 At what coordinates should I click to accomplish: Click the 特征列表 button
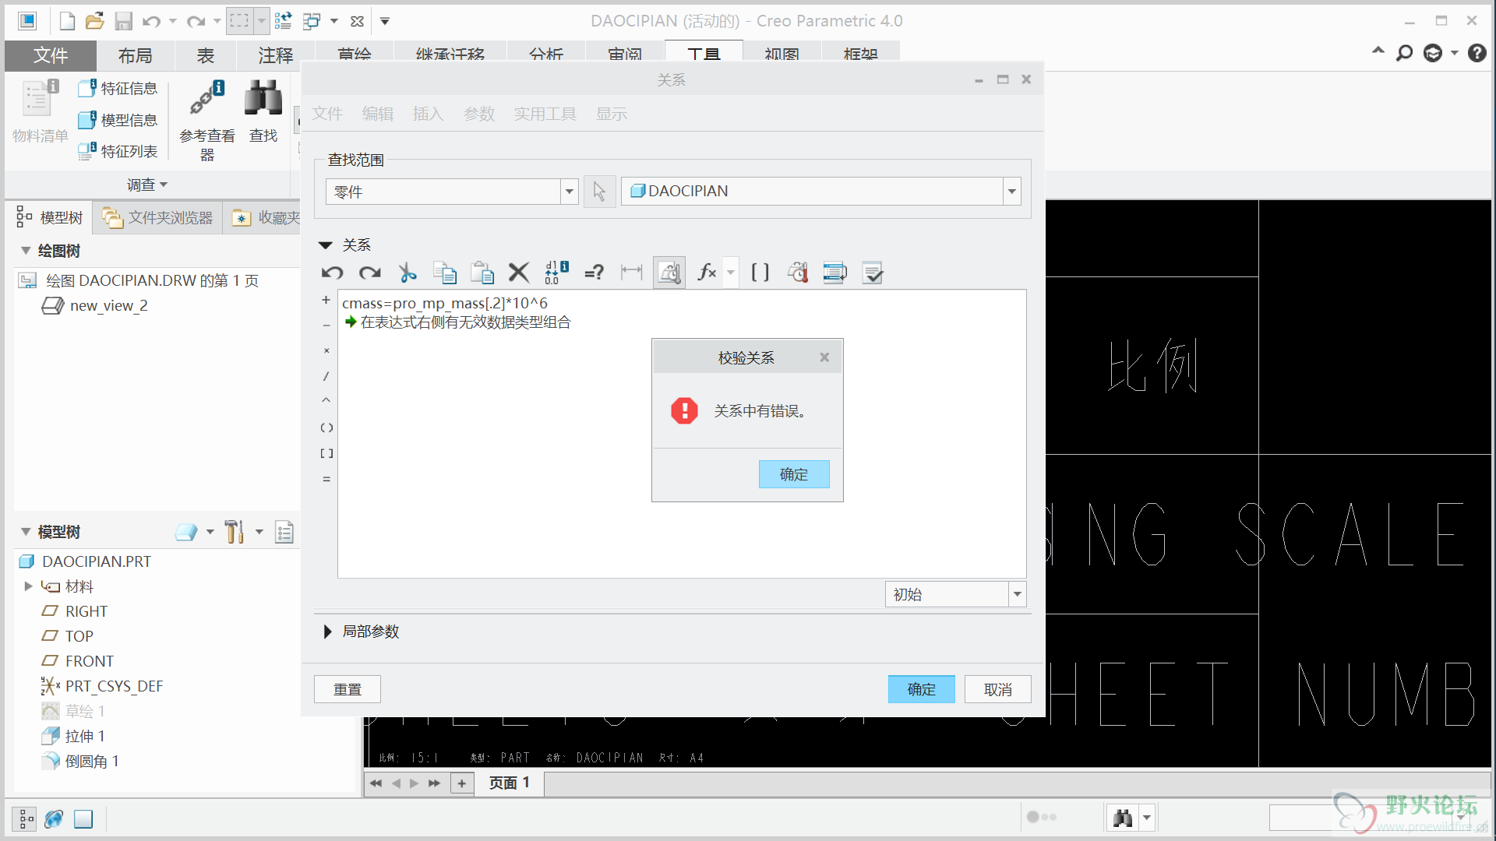click(x=118, y=151)
